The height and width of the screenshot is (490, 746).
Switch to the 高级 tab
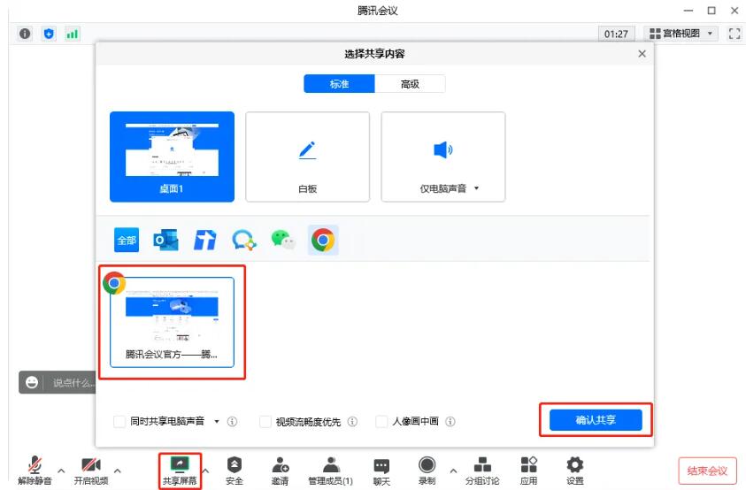[410, 84]
